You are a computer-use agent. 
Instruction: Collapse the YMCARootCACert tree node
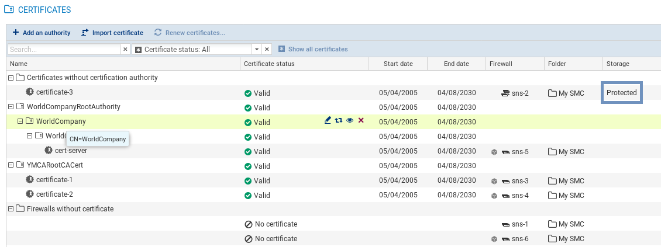coord(11,165)
